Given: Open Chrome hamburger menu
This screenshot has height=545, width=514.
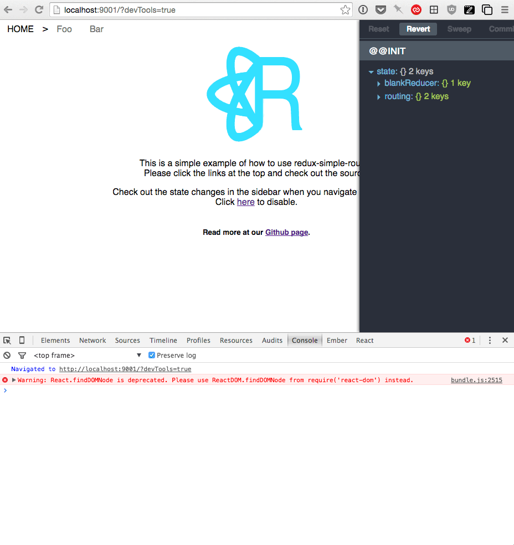Looking at the screenshot, I should 505,10.
